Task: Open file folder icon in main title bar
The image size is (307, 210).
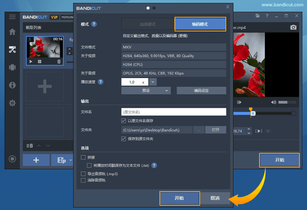Action: pyautogui.click(x=257, y=16)
